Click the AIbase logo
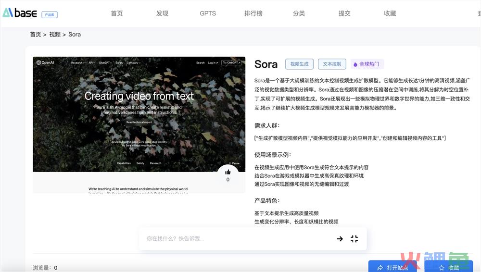This screenshot has height=272, width=481. tap(20, 13)
